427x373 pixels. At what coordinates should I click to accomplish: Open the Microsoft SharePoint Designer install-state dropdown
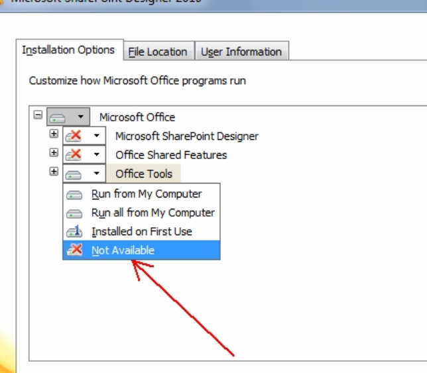coord(84,136)
